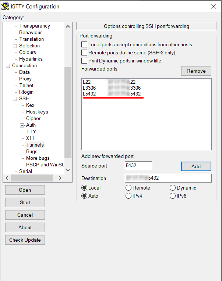222x281 pixels.
Task: Click the KiTTY icon in the title bar
Action: tap(5, 7)
